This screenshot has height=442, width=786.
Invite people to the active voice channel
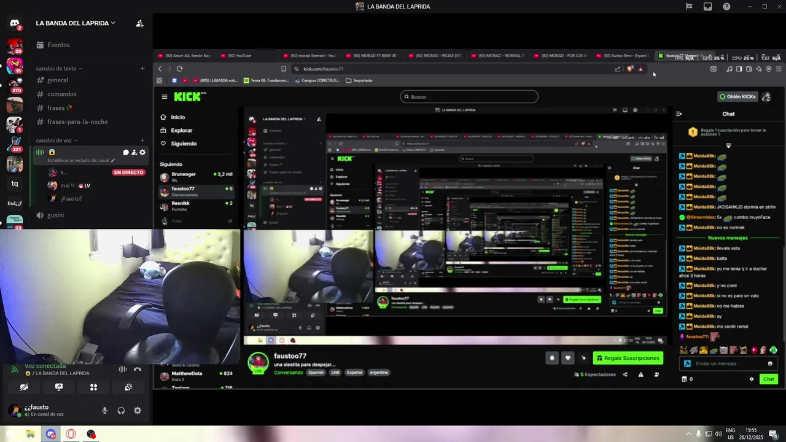[x=134, y=152]
